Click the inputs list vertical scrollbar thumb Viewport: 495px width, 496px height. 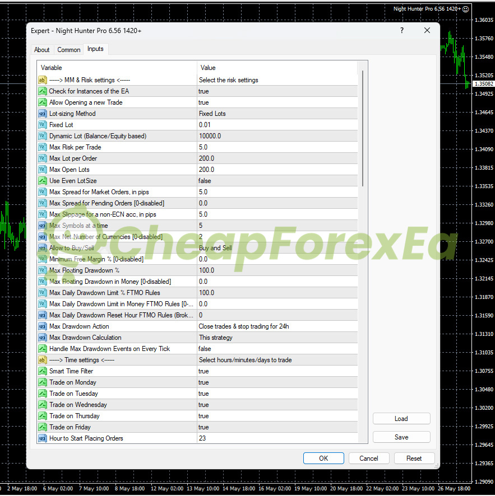point(363,129)
